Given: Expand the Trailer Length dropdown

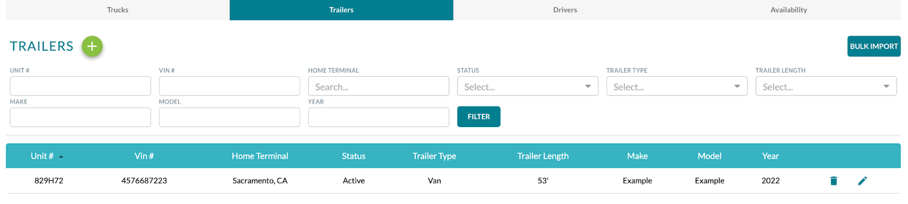Looking at the screenshot, I should coord(826,86).
